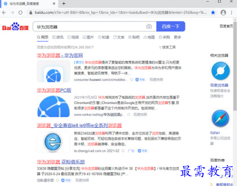Open 百度快照 for huawei.com result
237x186 pixels.
156,80
